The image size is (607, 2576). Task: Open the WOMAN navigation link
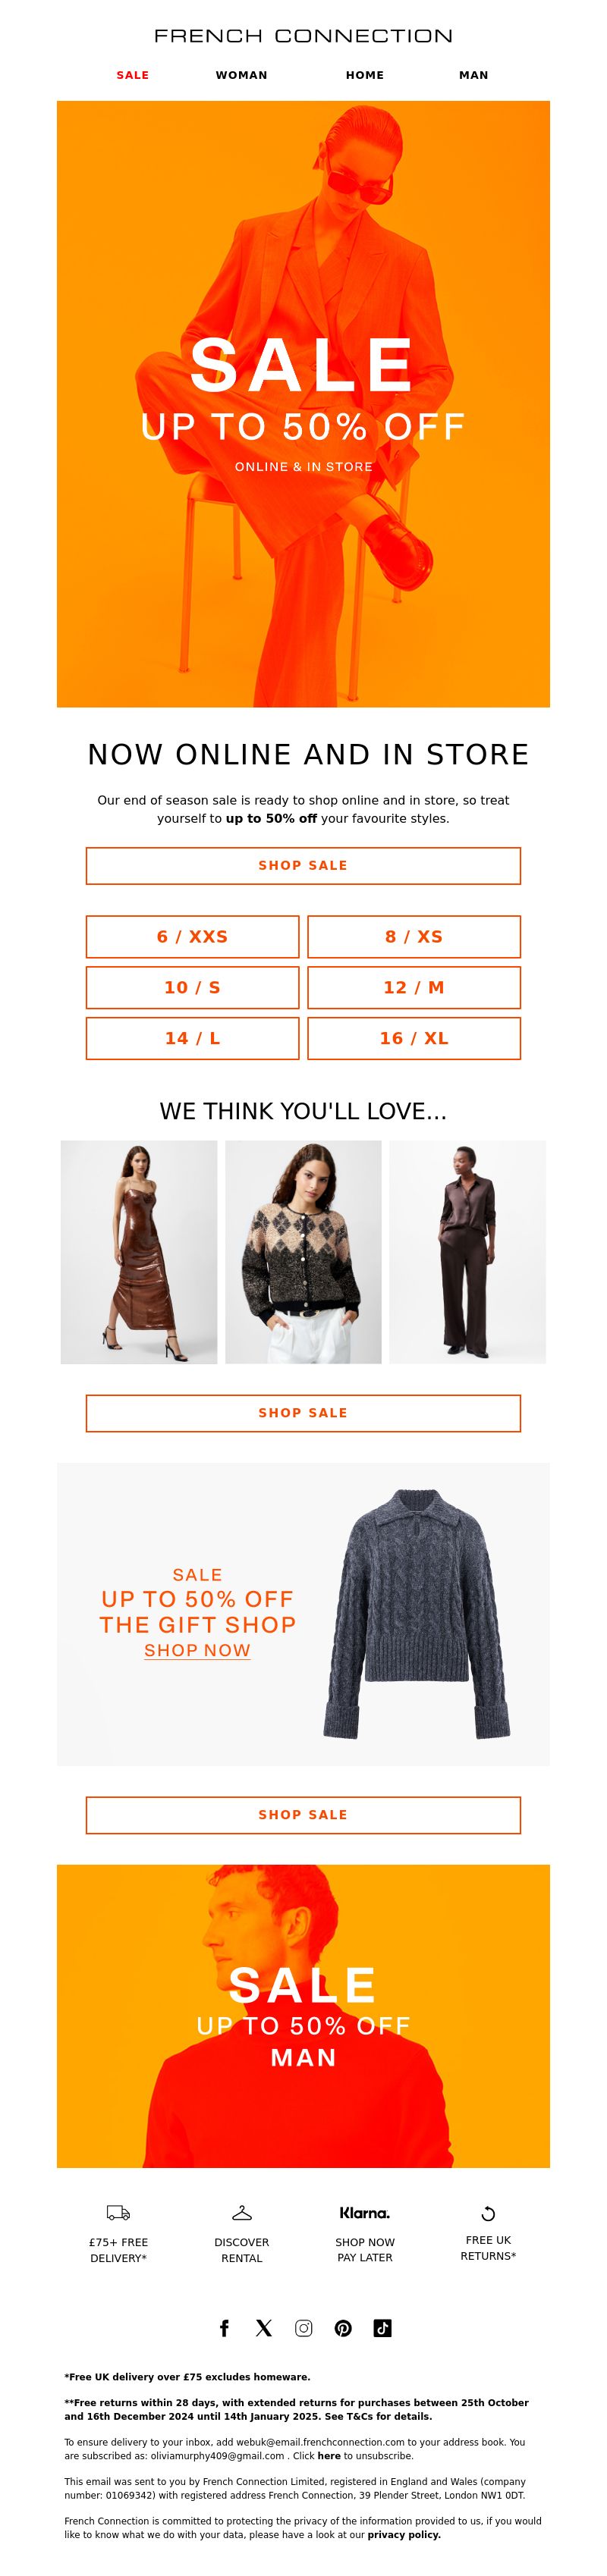[x=242, y=75]
